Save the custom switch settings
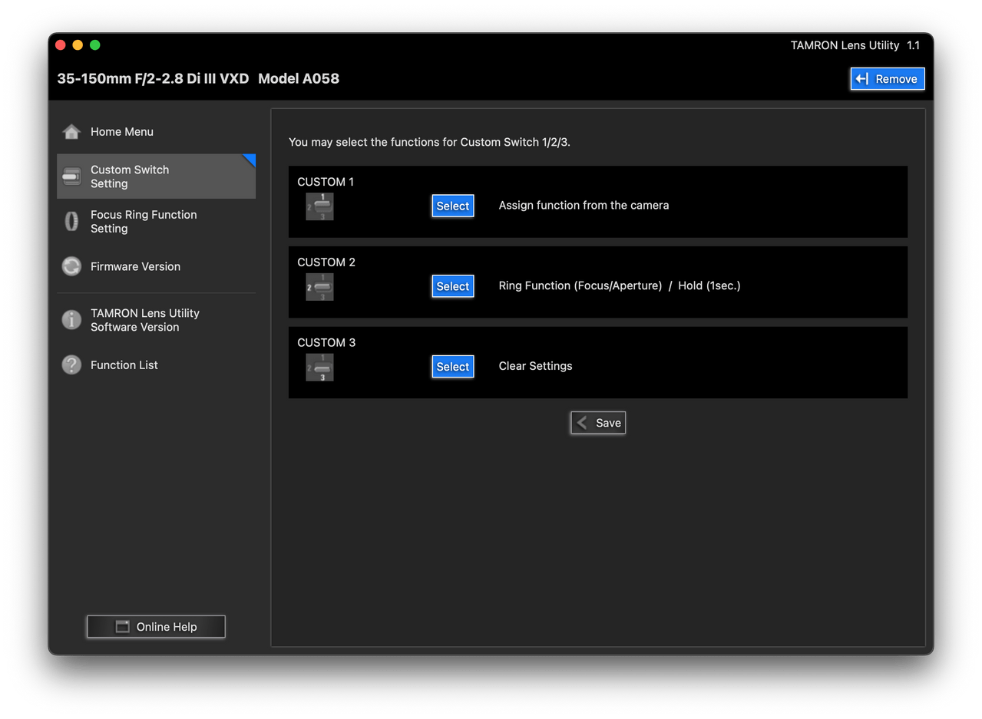982x719 pixels. click(x=598, y=423)
